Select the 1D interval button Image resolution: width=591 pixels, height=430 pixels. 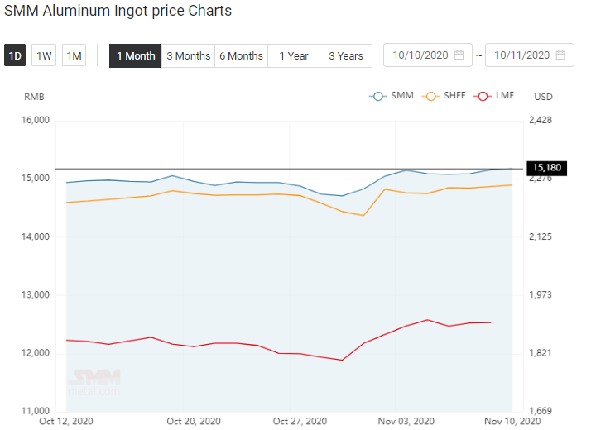pos(15,55)
